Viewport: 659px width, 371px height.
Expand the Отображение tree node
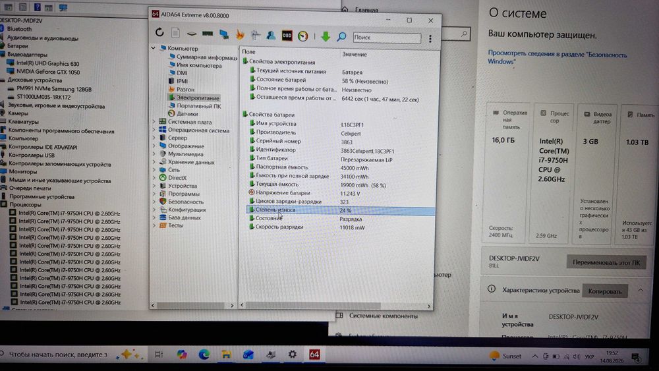point(154,146)
